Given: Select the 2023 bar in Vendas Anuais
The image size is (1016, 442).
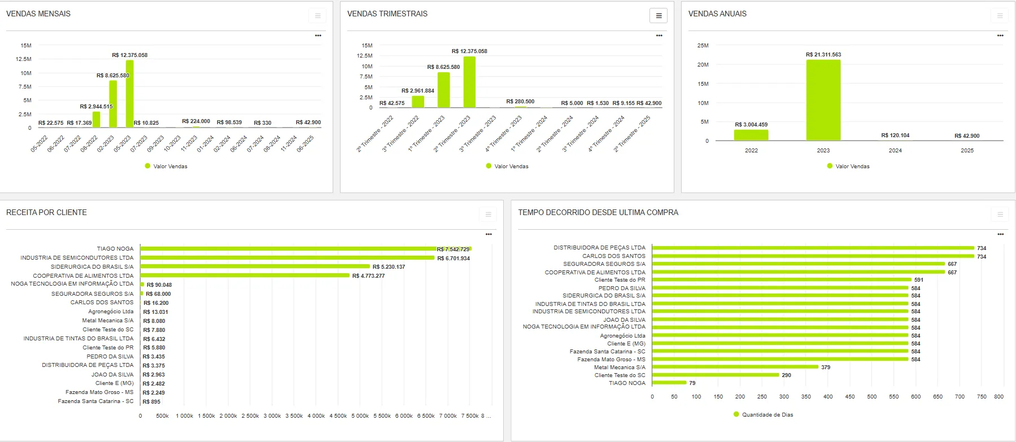Looking at the screenshot, I should pos(823,100).
